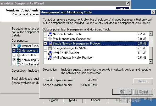Select Simple Network Management Protocol row text
Screen dimensions: 156x106
click(x=77, y=43)
